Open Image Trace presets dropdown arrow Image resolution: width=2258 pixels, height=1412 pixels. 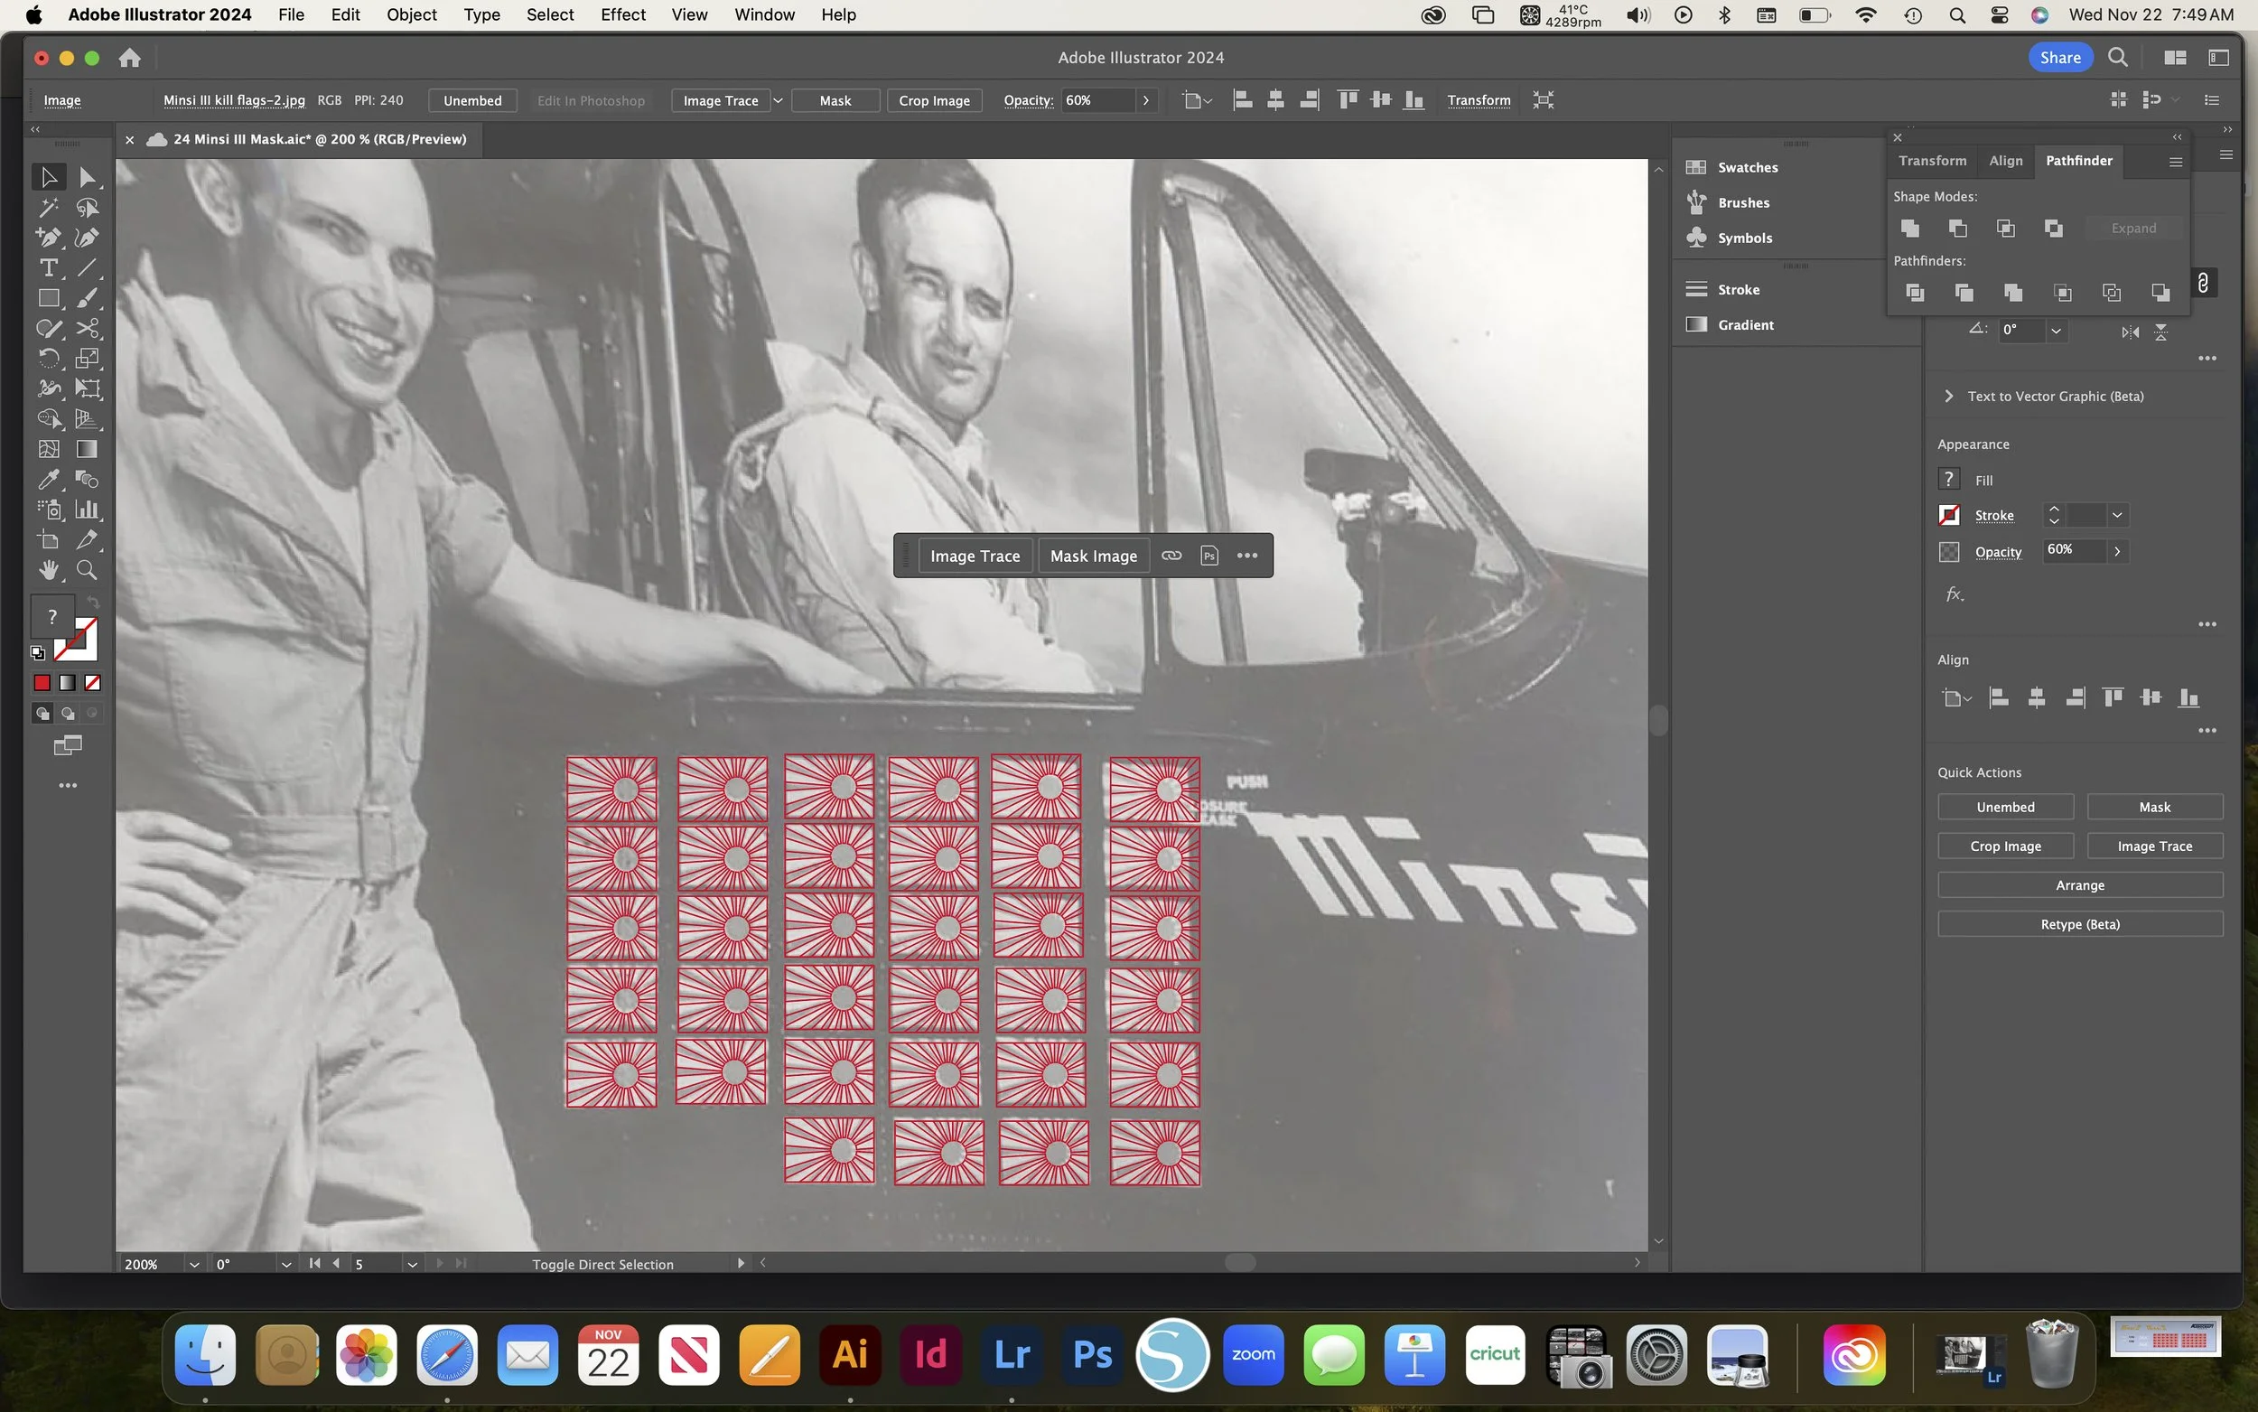pyautogui.click(x=778, y=101)
